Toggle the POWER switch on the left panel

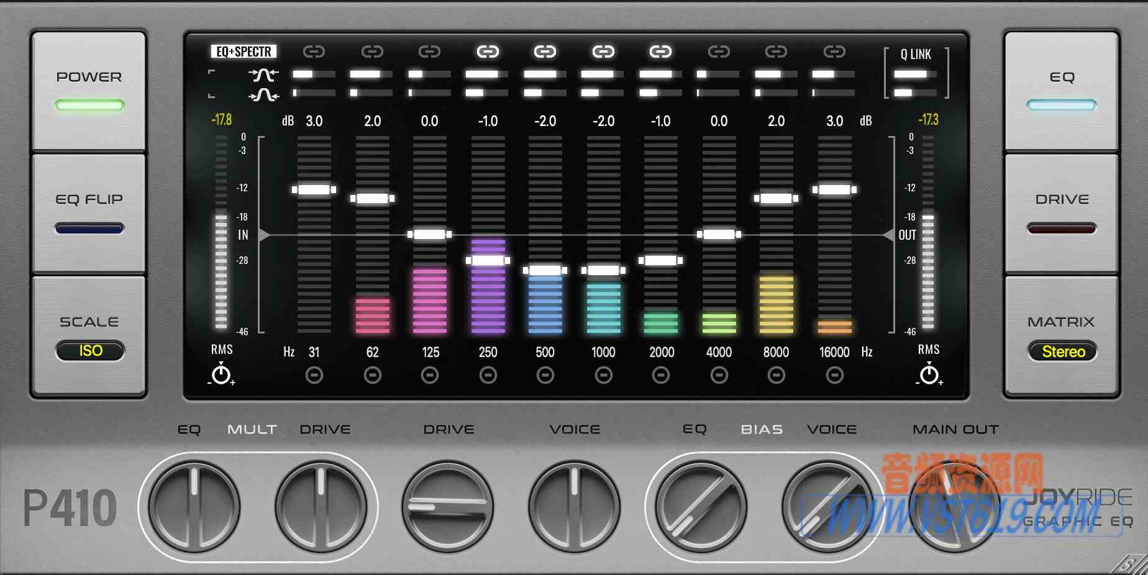89,104
